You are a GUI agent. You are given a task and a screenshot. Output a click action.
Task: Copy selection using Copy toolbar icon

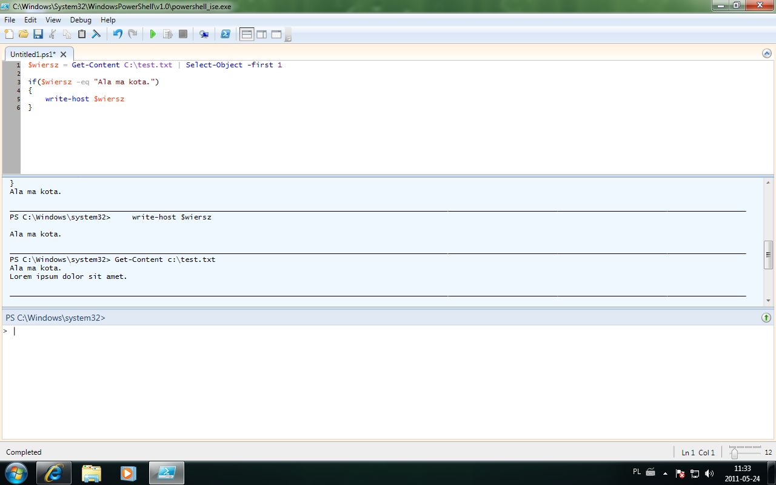[x=67, y=34]
